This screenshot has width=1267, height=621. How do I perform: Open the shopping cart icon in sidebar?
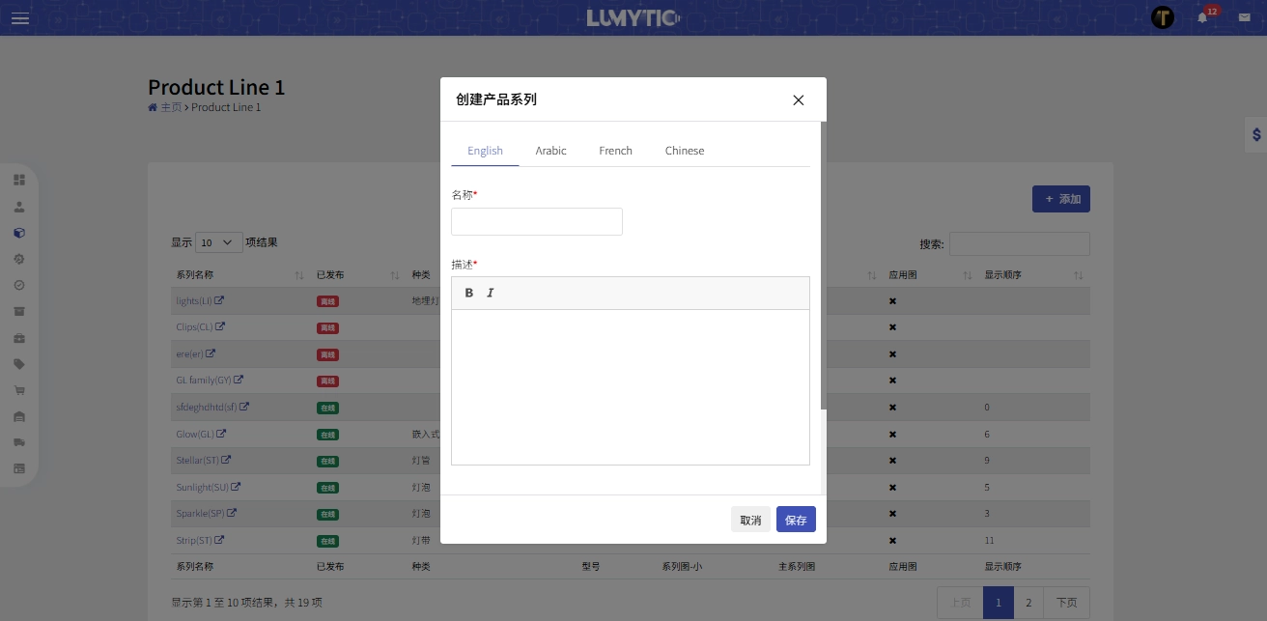(19, 390)
